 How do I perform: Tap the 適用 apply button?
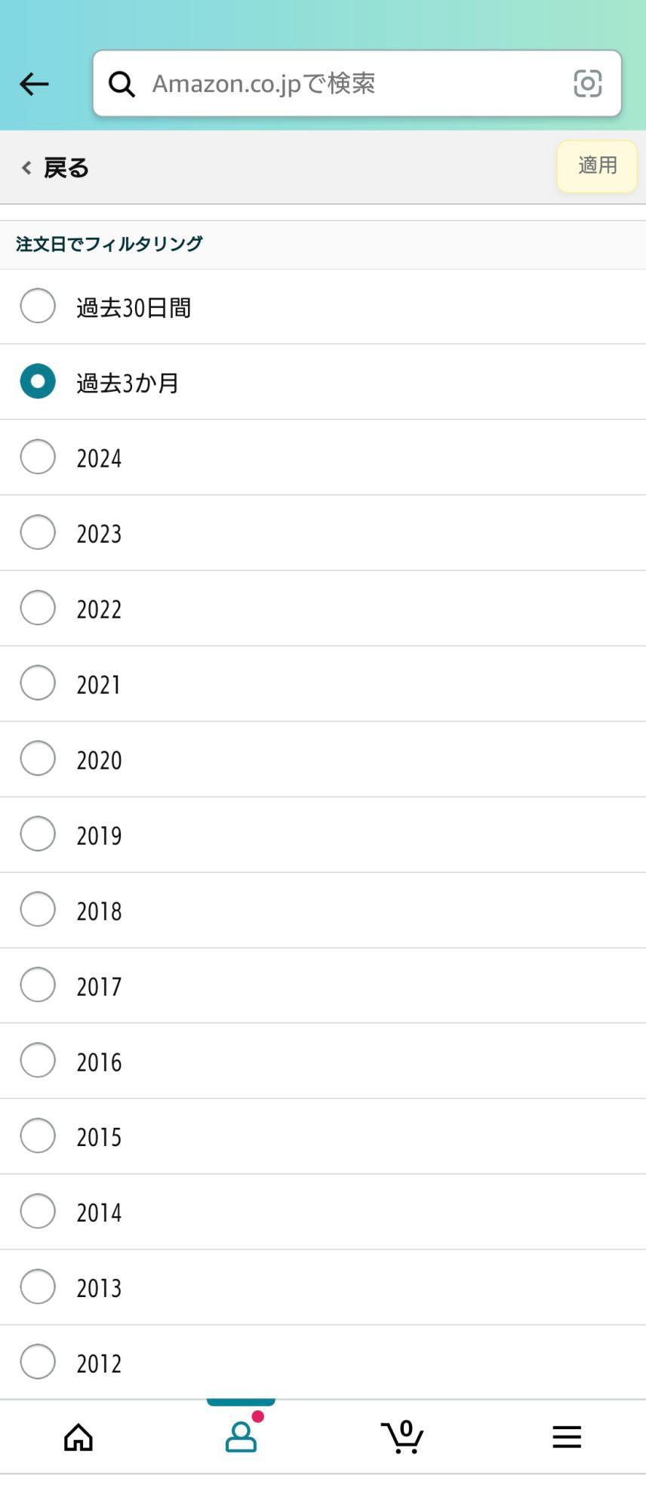point(597,166)
